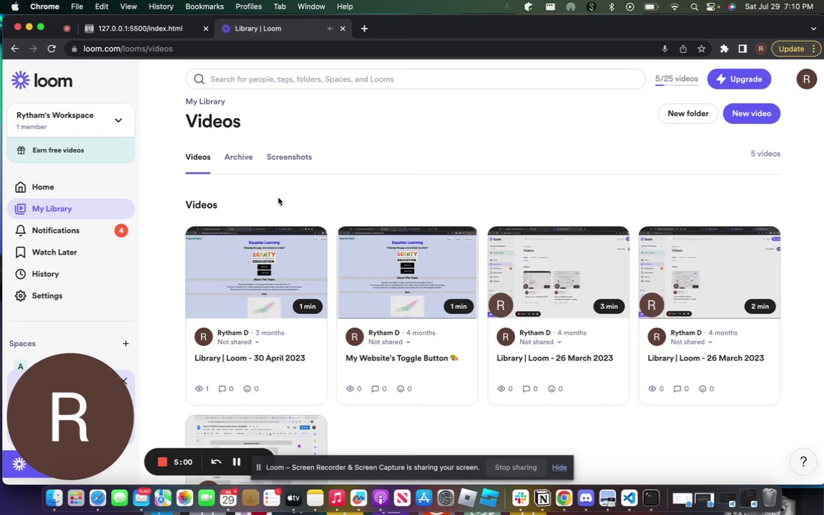824x515 pixels.
Task: Bookmark this page with star icon
Action: pyautogui.click(x=701, y=49)
